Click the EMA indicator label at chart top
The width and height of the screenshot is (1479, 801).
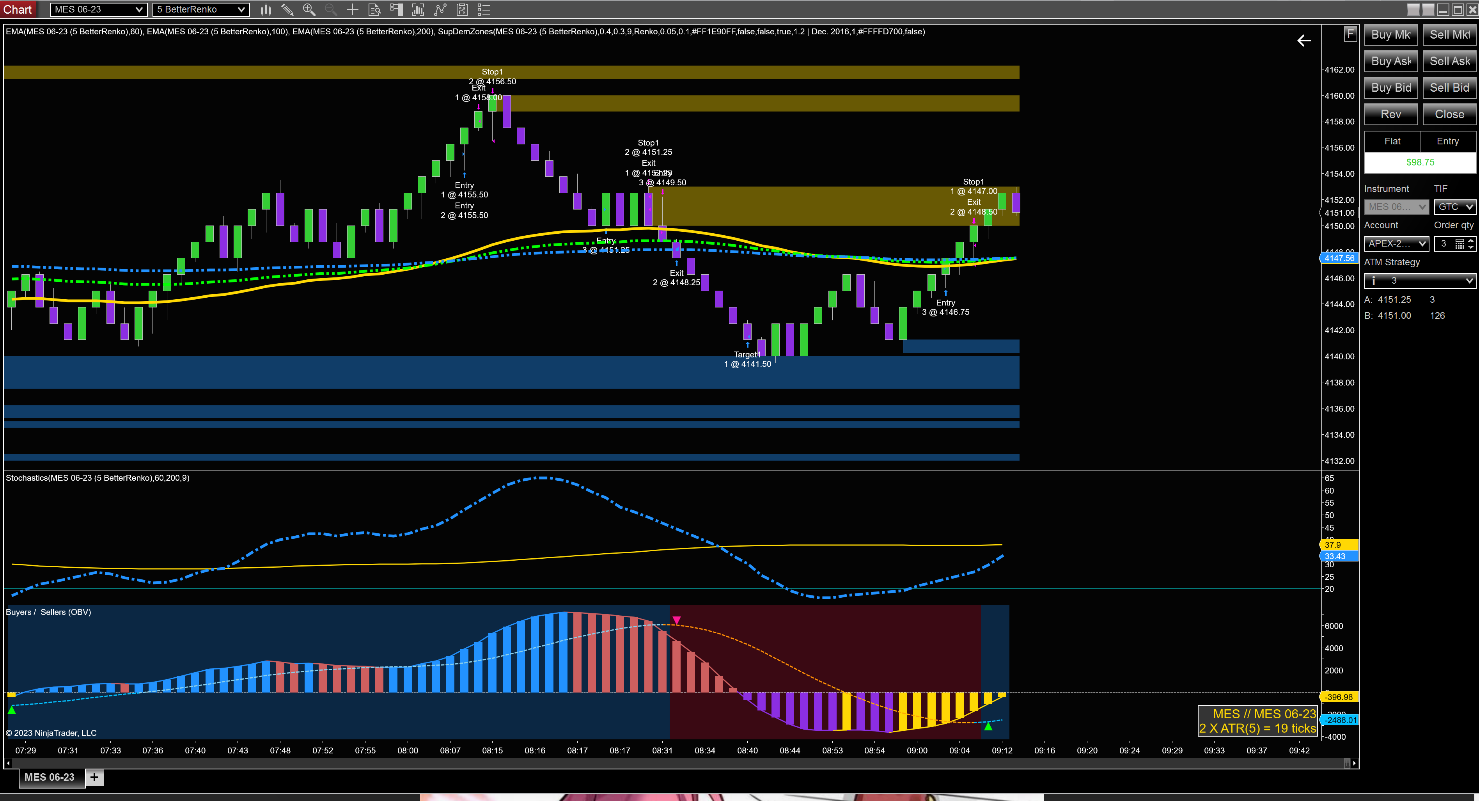tap(465, 32)
